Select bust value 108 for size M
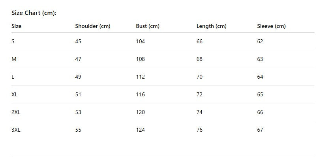 click(140, 59)
